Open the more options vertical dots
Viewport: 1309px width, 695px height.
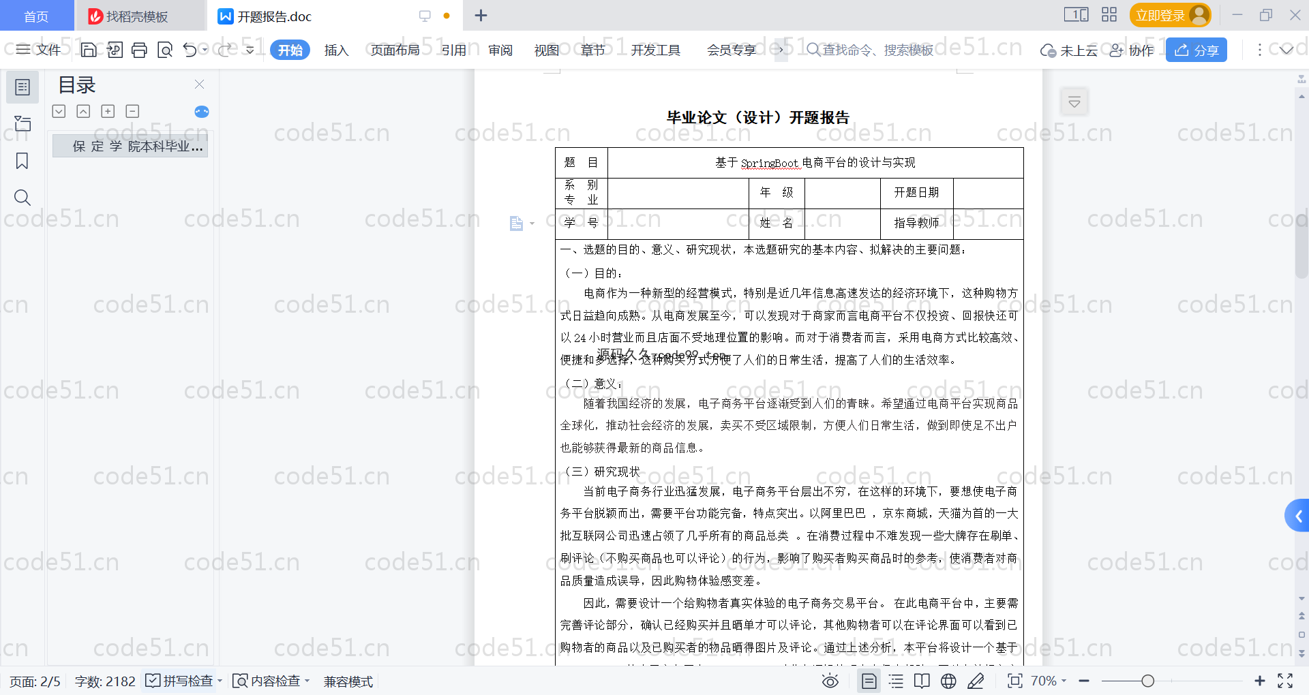1260,50
